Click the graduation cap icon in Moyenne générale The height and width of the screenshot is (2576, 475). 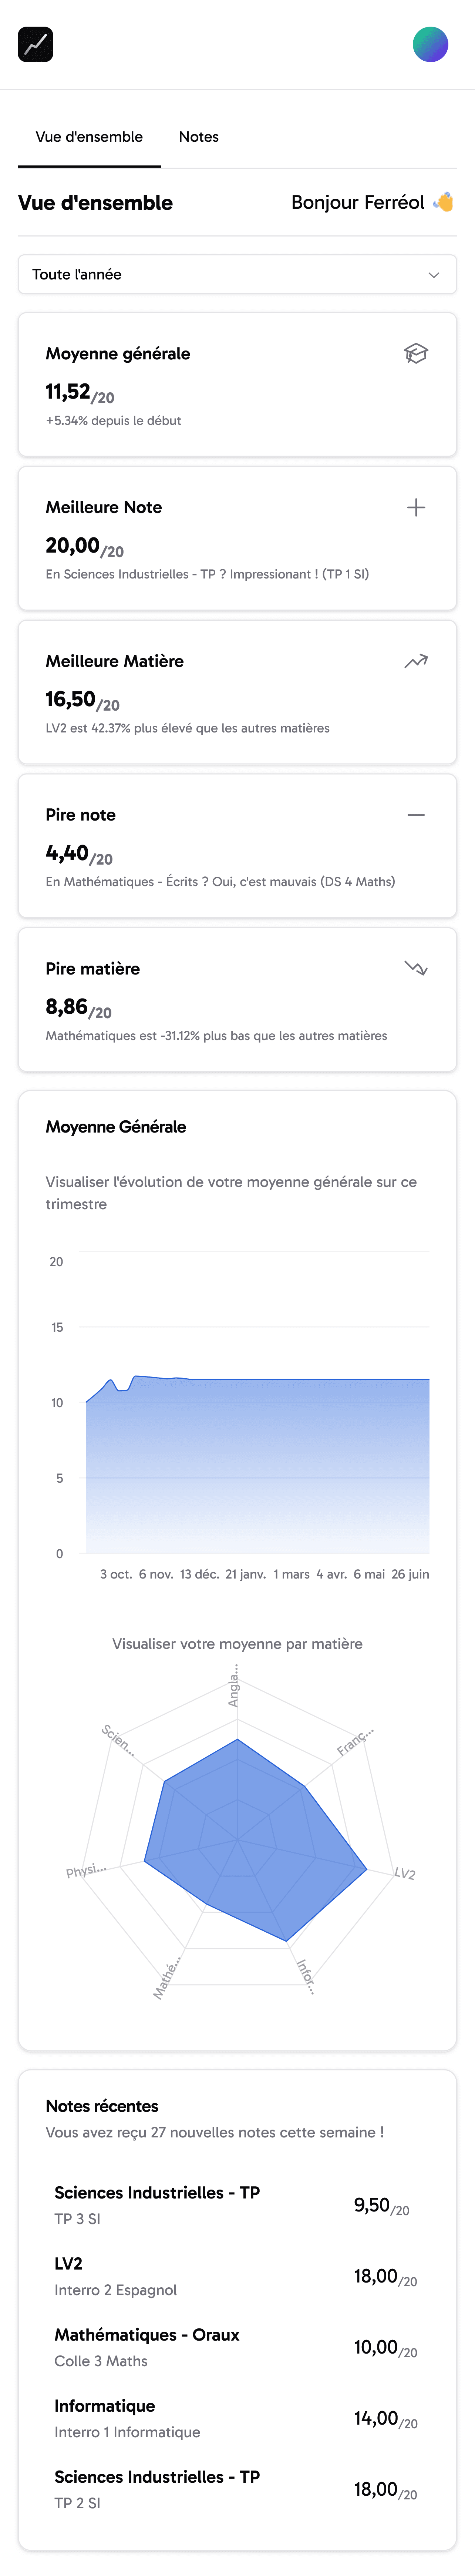pyautogui.click(x=415, y=353)
